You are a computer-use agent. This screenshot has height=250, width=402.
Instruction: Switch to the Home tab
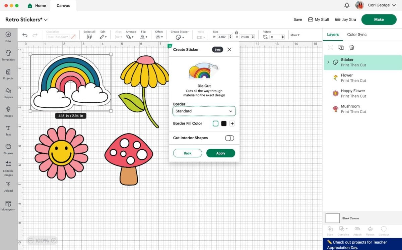[x=37, y=6]
